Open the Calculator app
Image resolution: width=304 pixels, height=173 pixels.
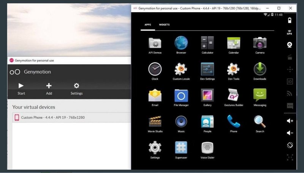click(207, 45)
